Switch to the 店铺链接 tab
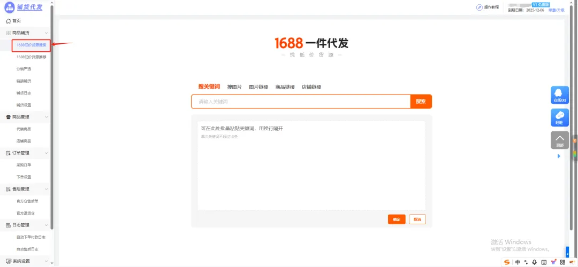 point(311,87)
